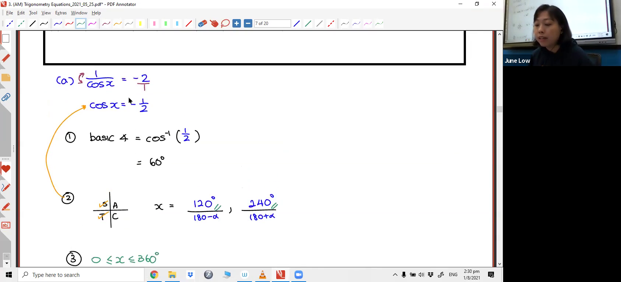Select the yellow highlighter marker
The height and width of the screenshot is (282, 621).
[140, 23]
